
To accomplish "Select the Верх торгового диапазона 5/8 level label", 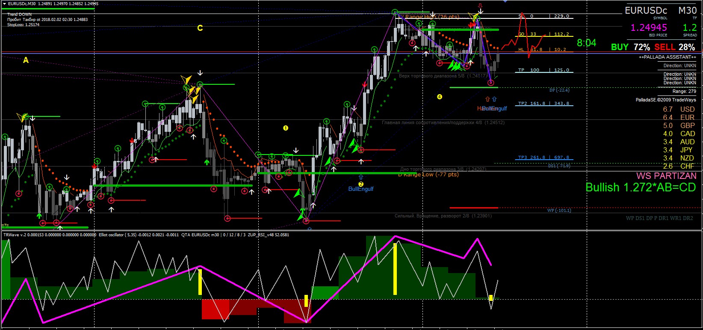I will tap(443, 76).
